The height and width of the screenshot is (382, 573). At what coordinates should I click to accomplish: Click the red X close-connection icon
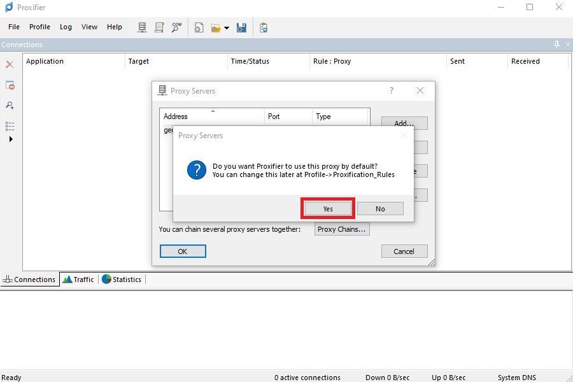[x=10, y=65]
